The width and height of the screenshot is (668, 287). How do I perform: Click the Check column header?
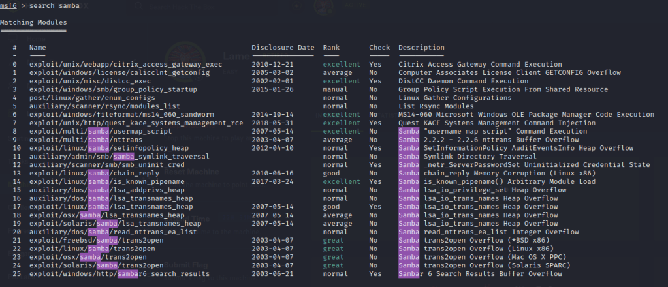(379, 48)
